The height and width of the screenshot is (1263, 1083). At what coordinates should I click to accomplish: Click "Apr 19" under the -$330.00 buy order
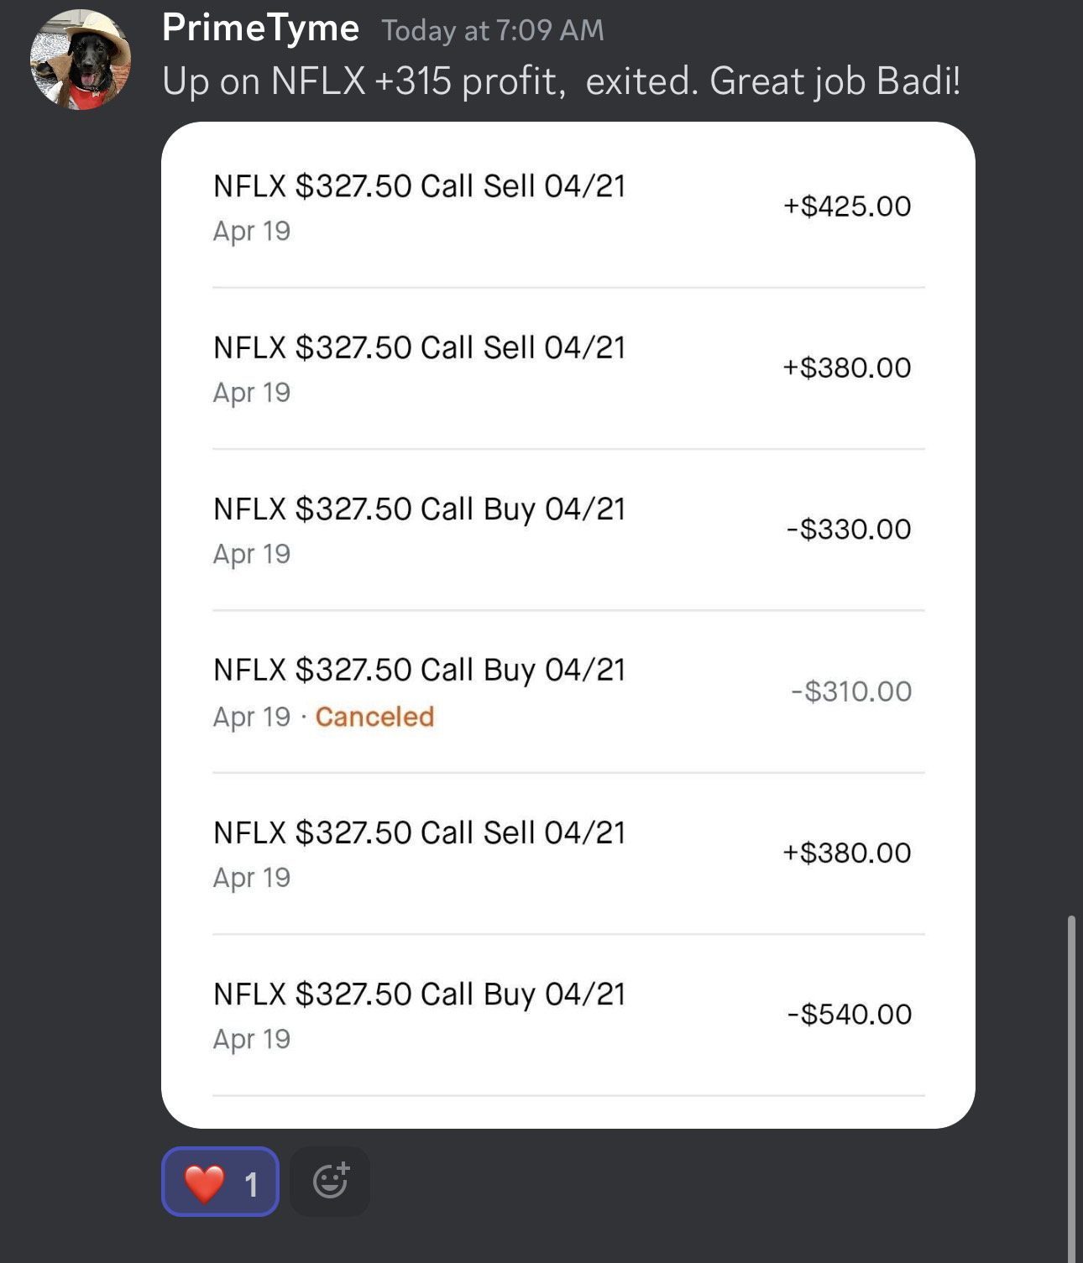(x=251, y=554)
